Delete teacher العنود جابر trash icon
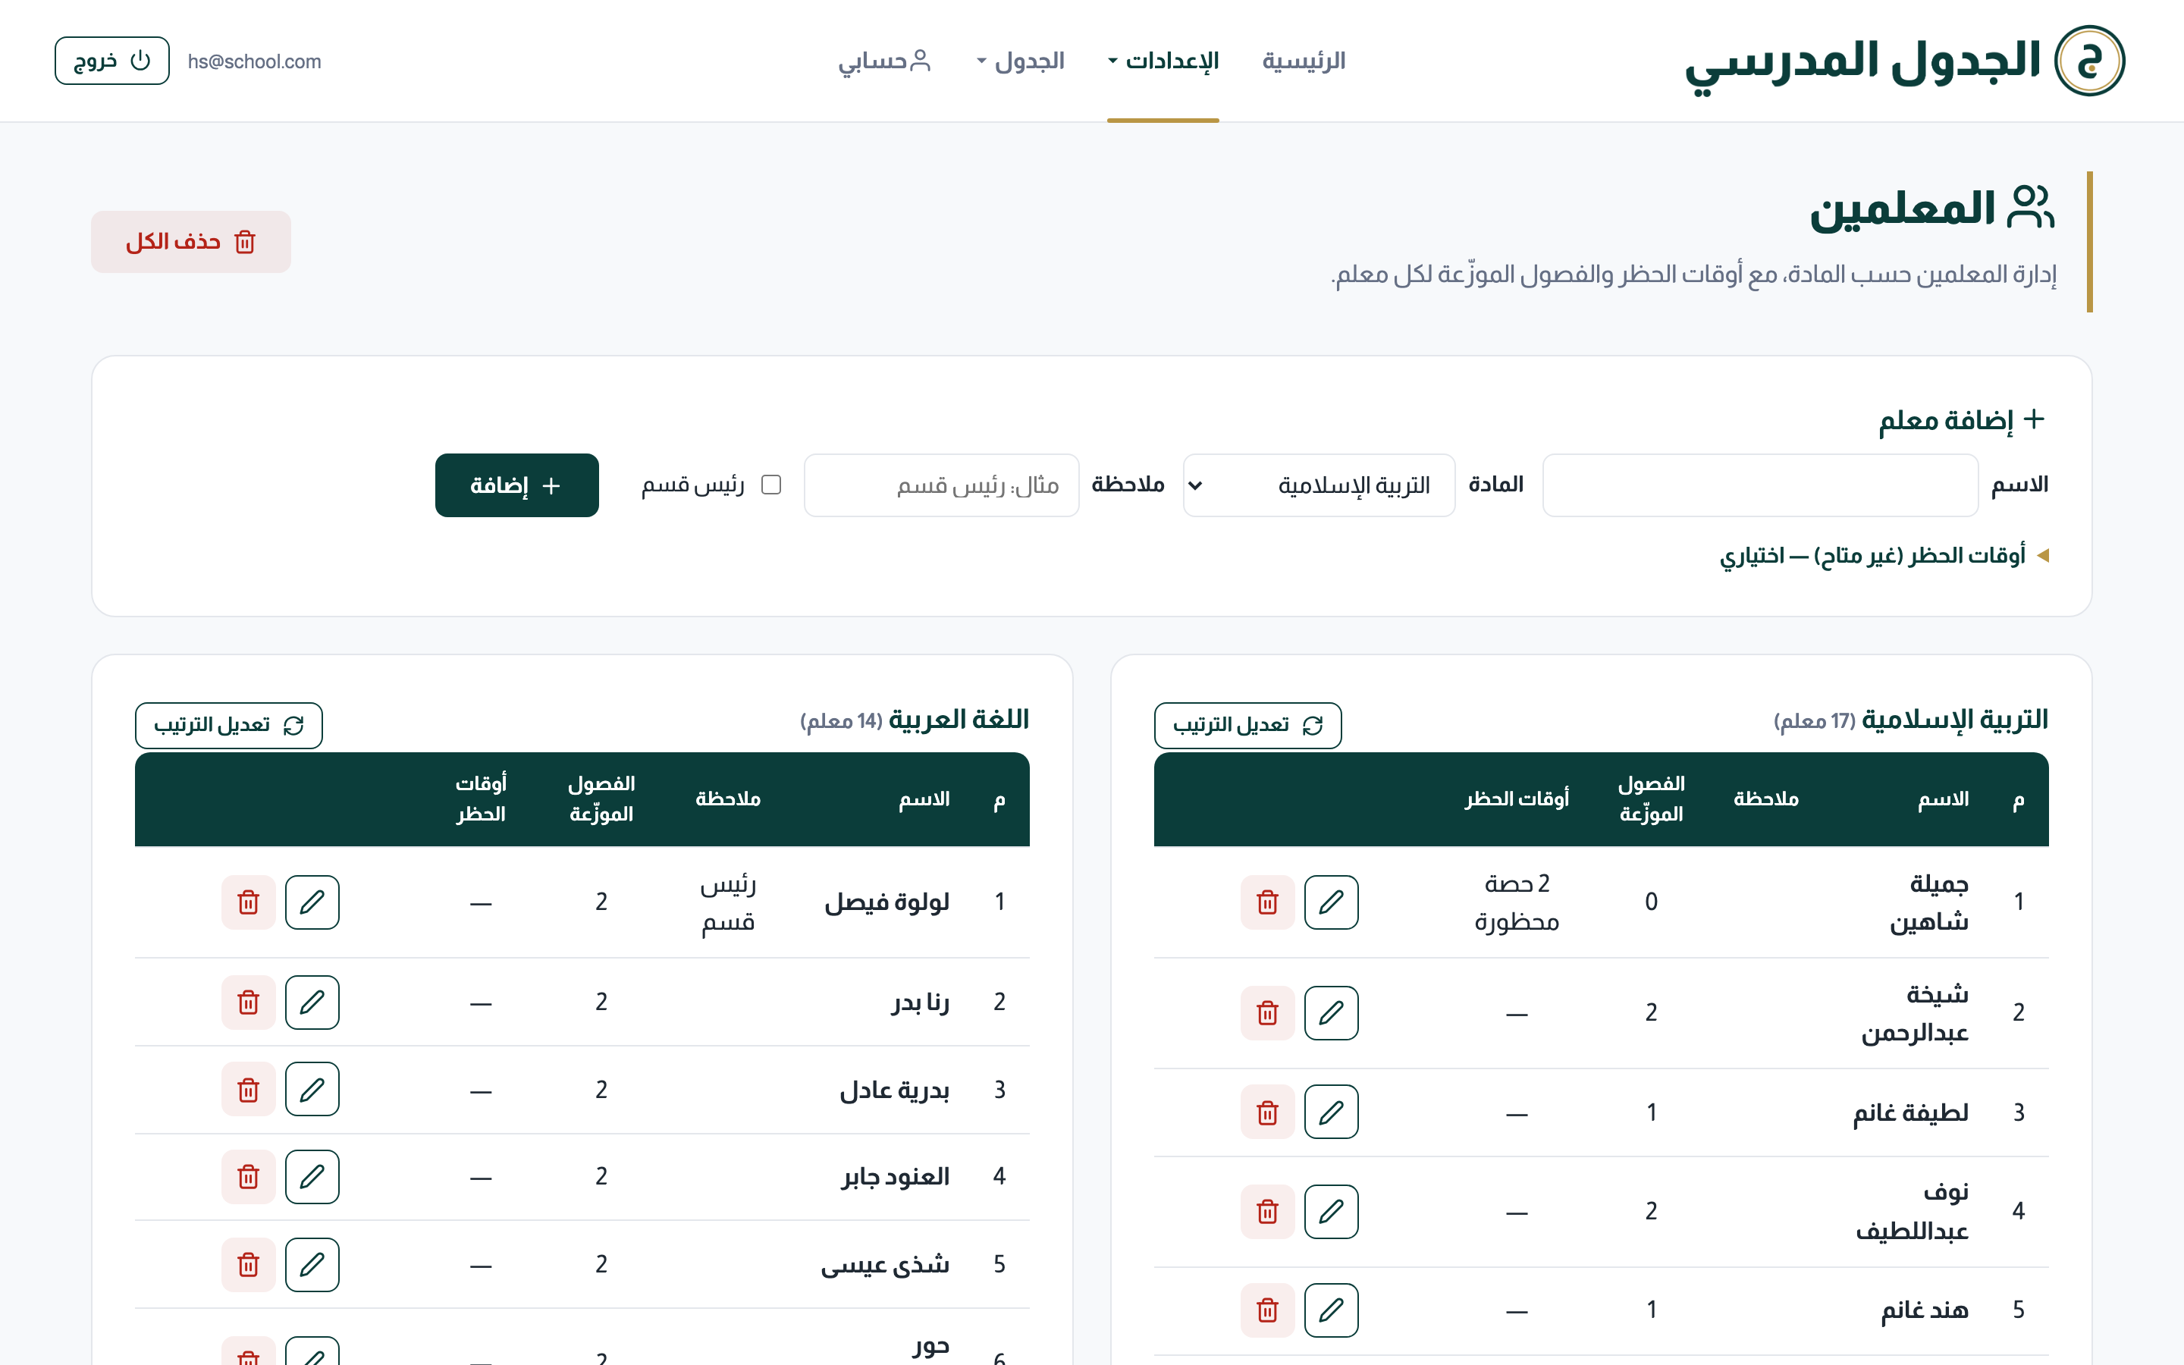2184x1365 pixels. click(x=248, y=1177)
